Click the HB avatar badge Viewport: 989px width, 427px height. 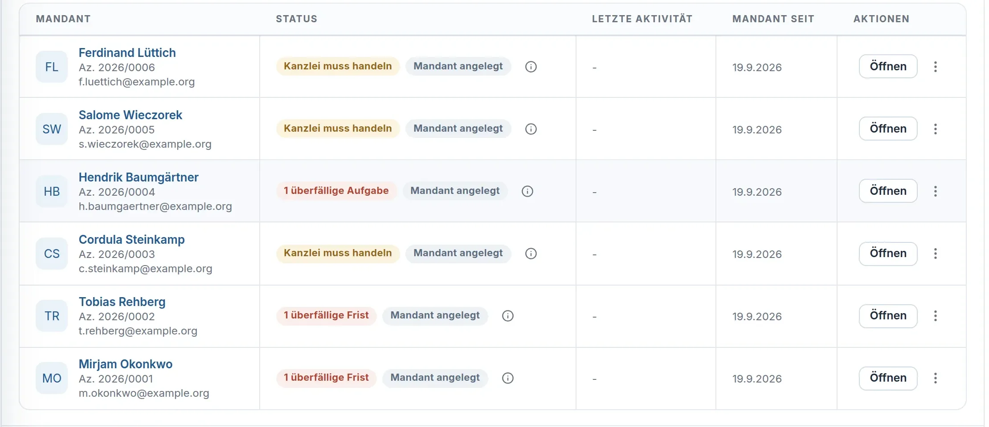tap(52, 191)
